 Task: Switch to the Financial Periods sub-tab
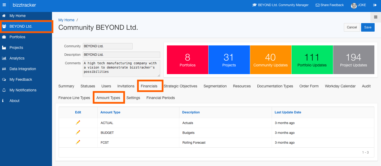tap(161, 98)
